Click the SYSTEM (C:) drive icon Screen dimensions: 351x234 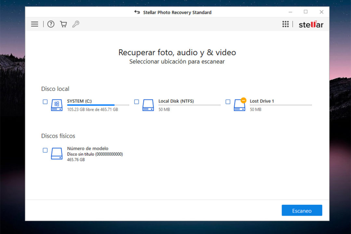(57, 105)
